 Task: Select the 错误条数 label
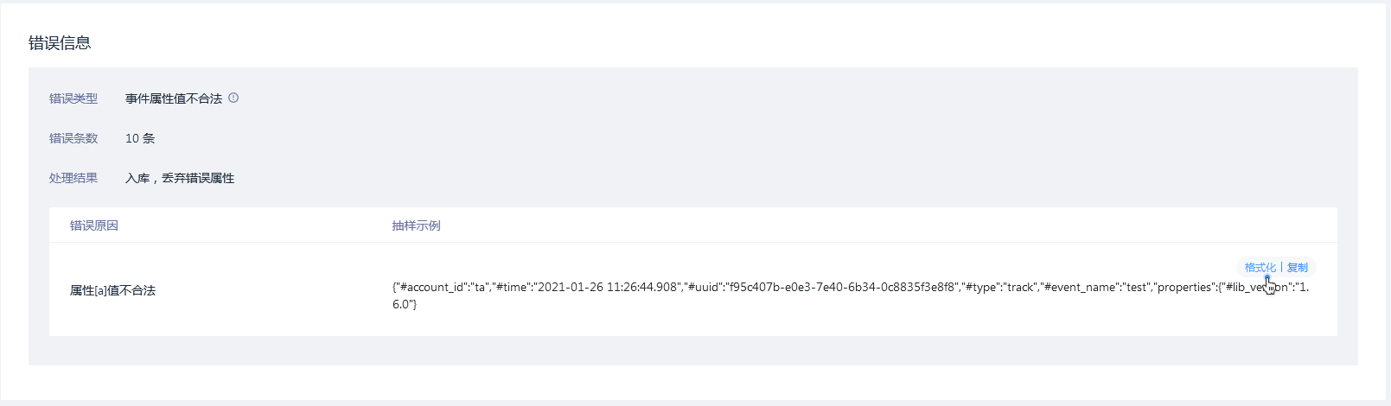pyautogui.click(x=73, y=138)
